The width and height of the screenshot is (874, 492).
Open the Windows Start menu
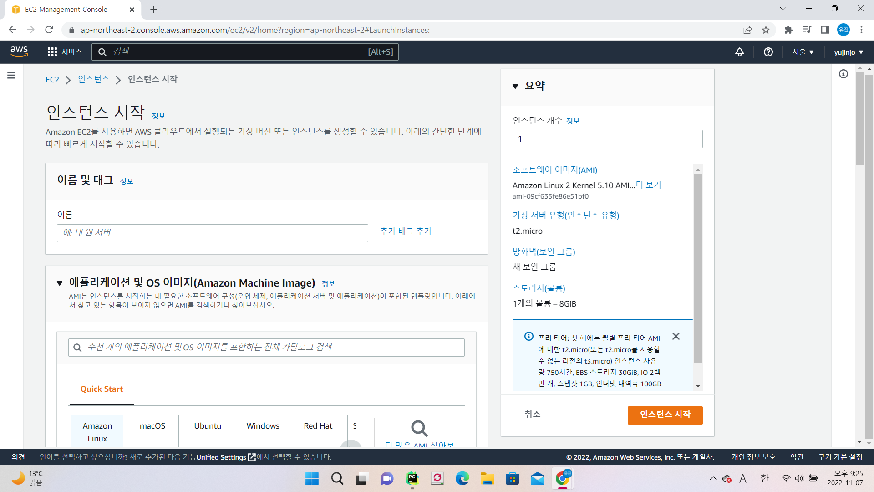312,478
